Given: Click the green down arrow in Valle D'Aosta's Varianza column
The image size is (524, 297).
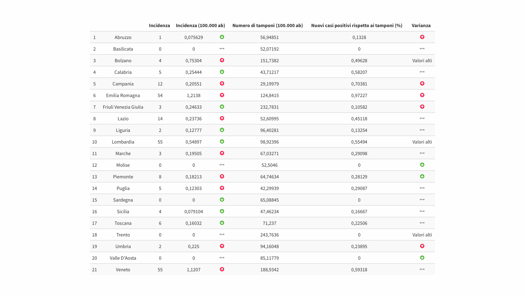Looking at the screenshot, I should click(x=422, y=258).
